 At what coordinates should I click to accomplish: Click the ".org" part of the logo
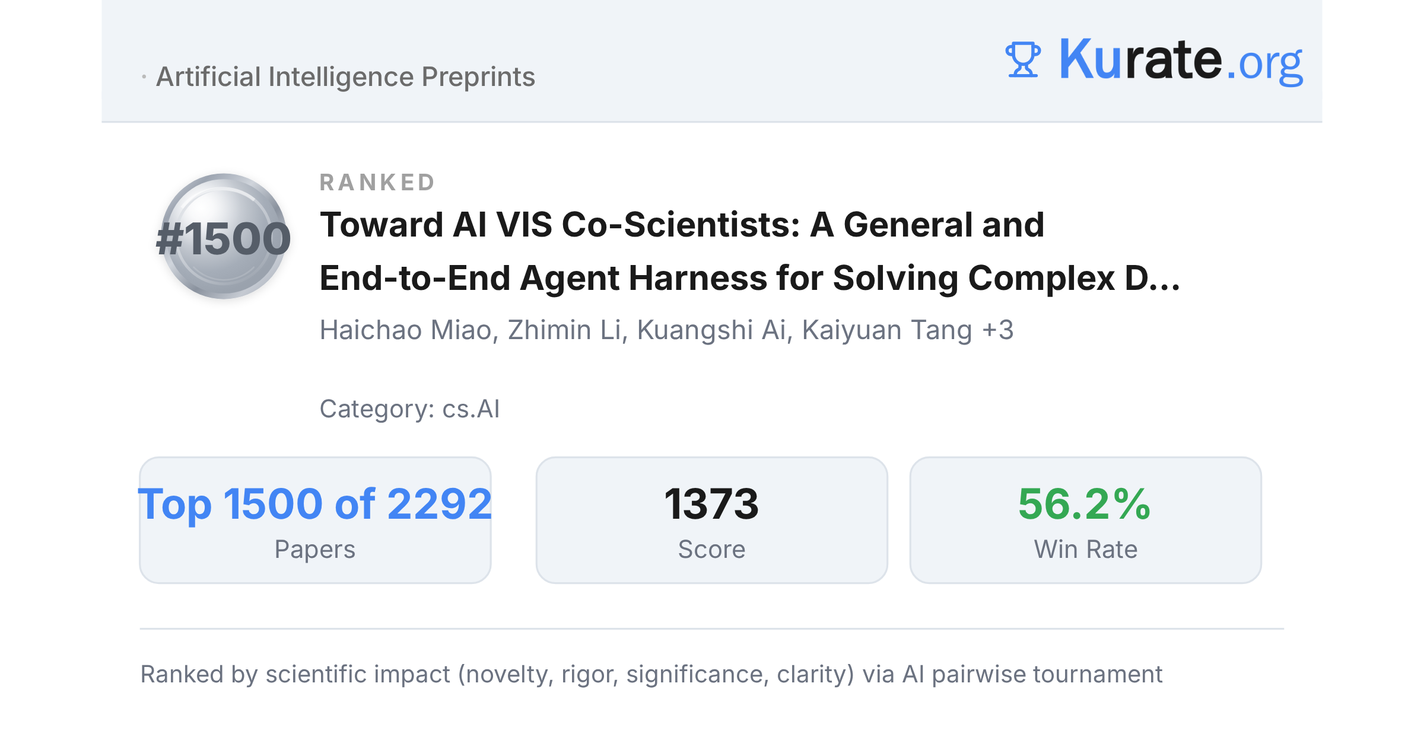pyautogui.click(x=1264, y=64)
